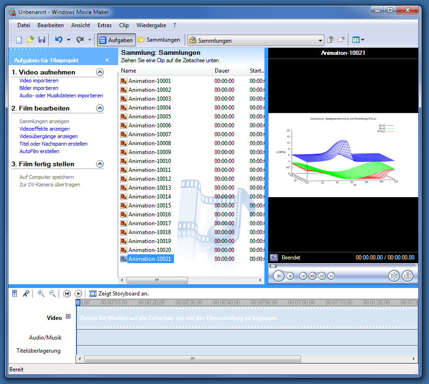
Task: Step to the next frame in preview
Action: click(322, 276)
